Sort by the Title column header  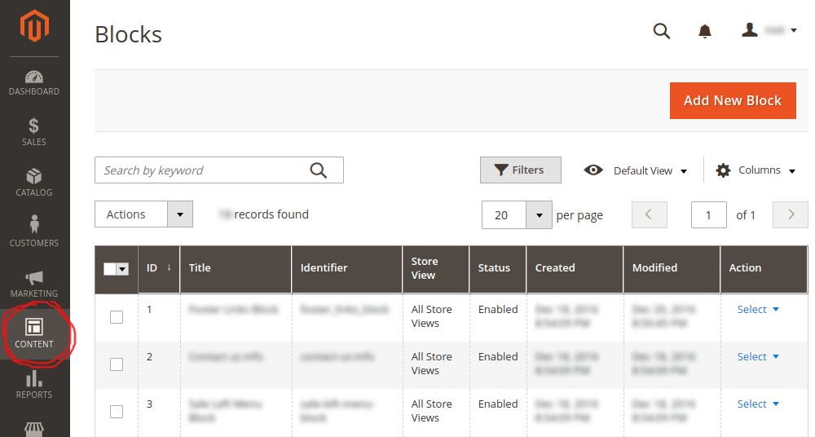tap(200, 267)
